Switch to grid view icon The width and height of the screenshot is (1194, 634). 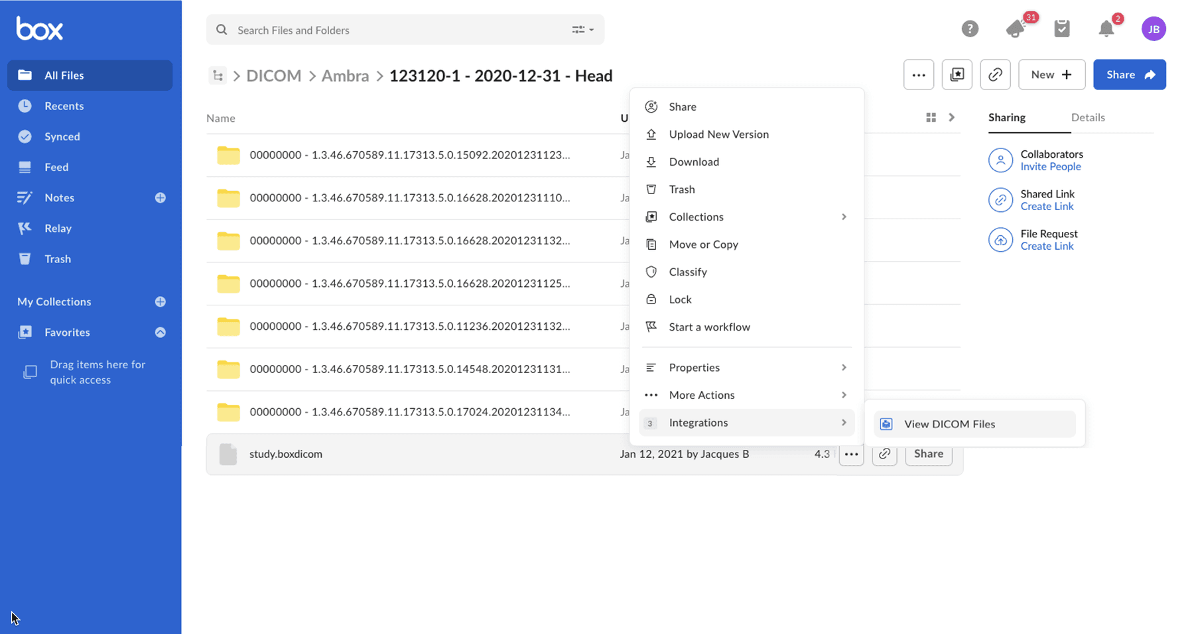[931, 117]
